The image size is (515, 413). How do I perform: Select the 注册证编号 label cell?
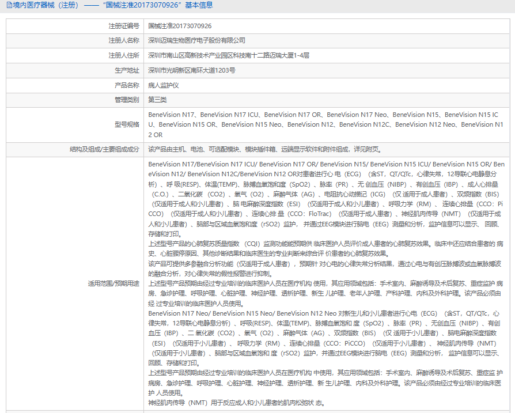coord(124,26)
